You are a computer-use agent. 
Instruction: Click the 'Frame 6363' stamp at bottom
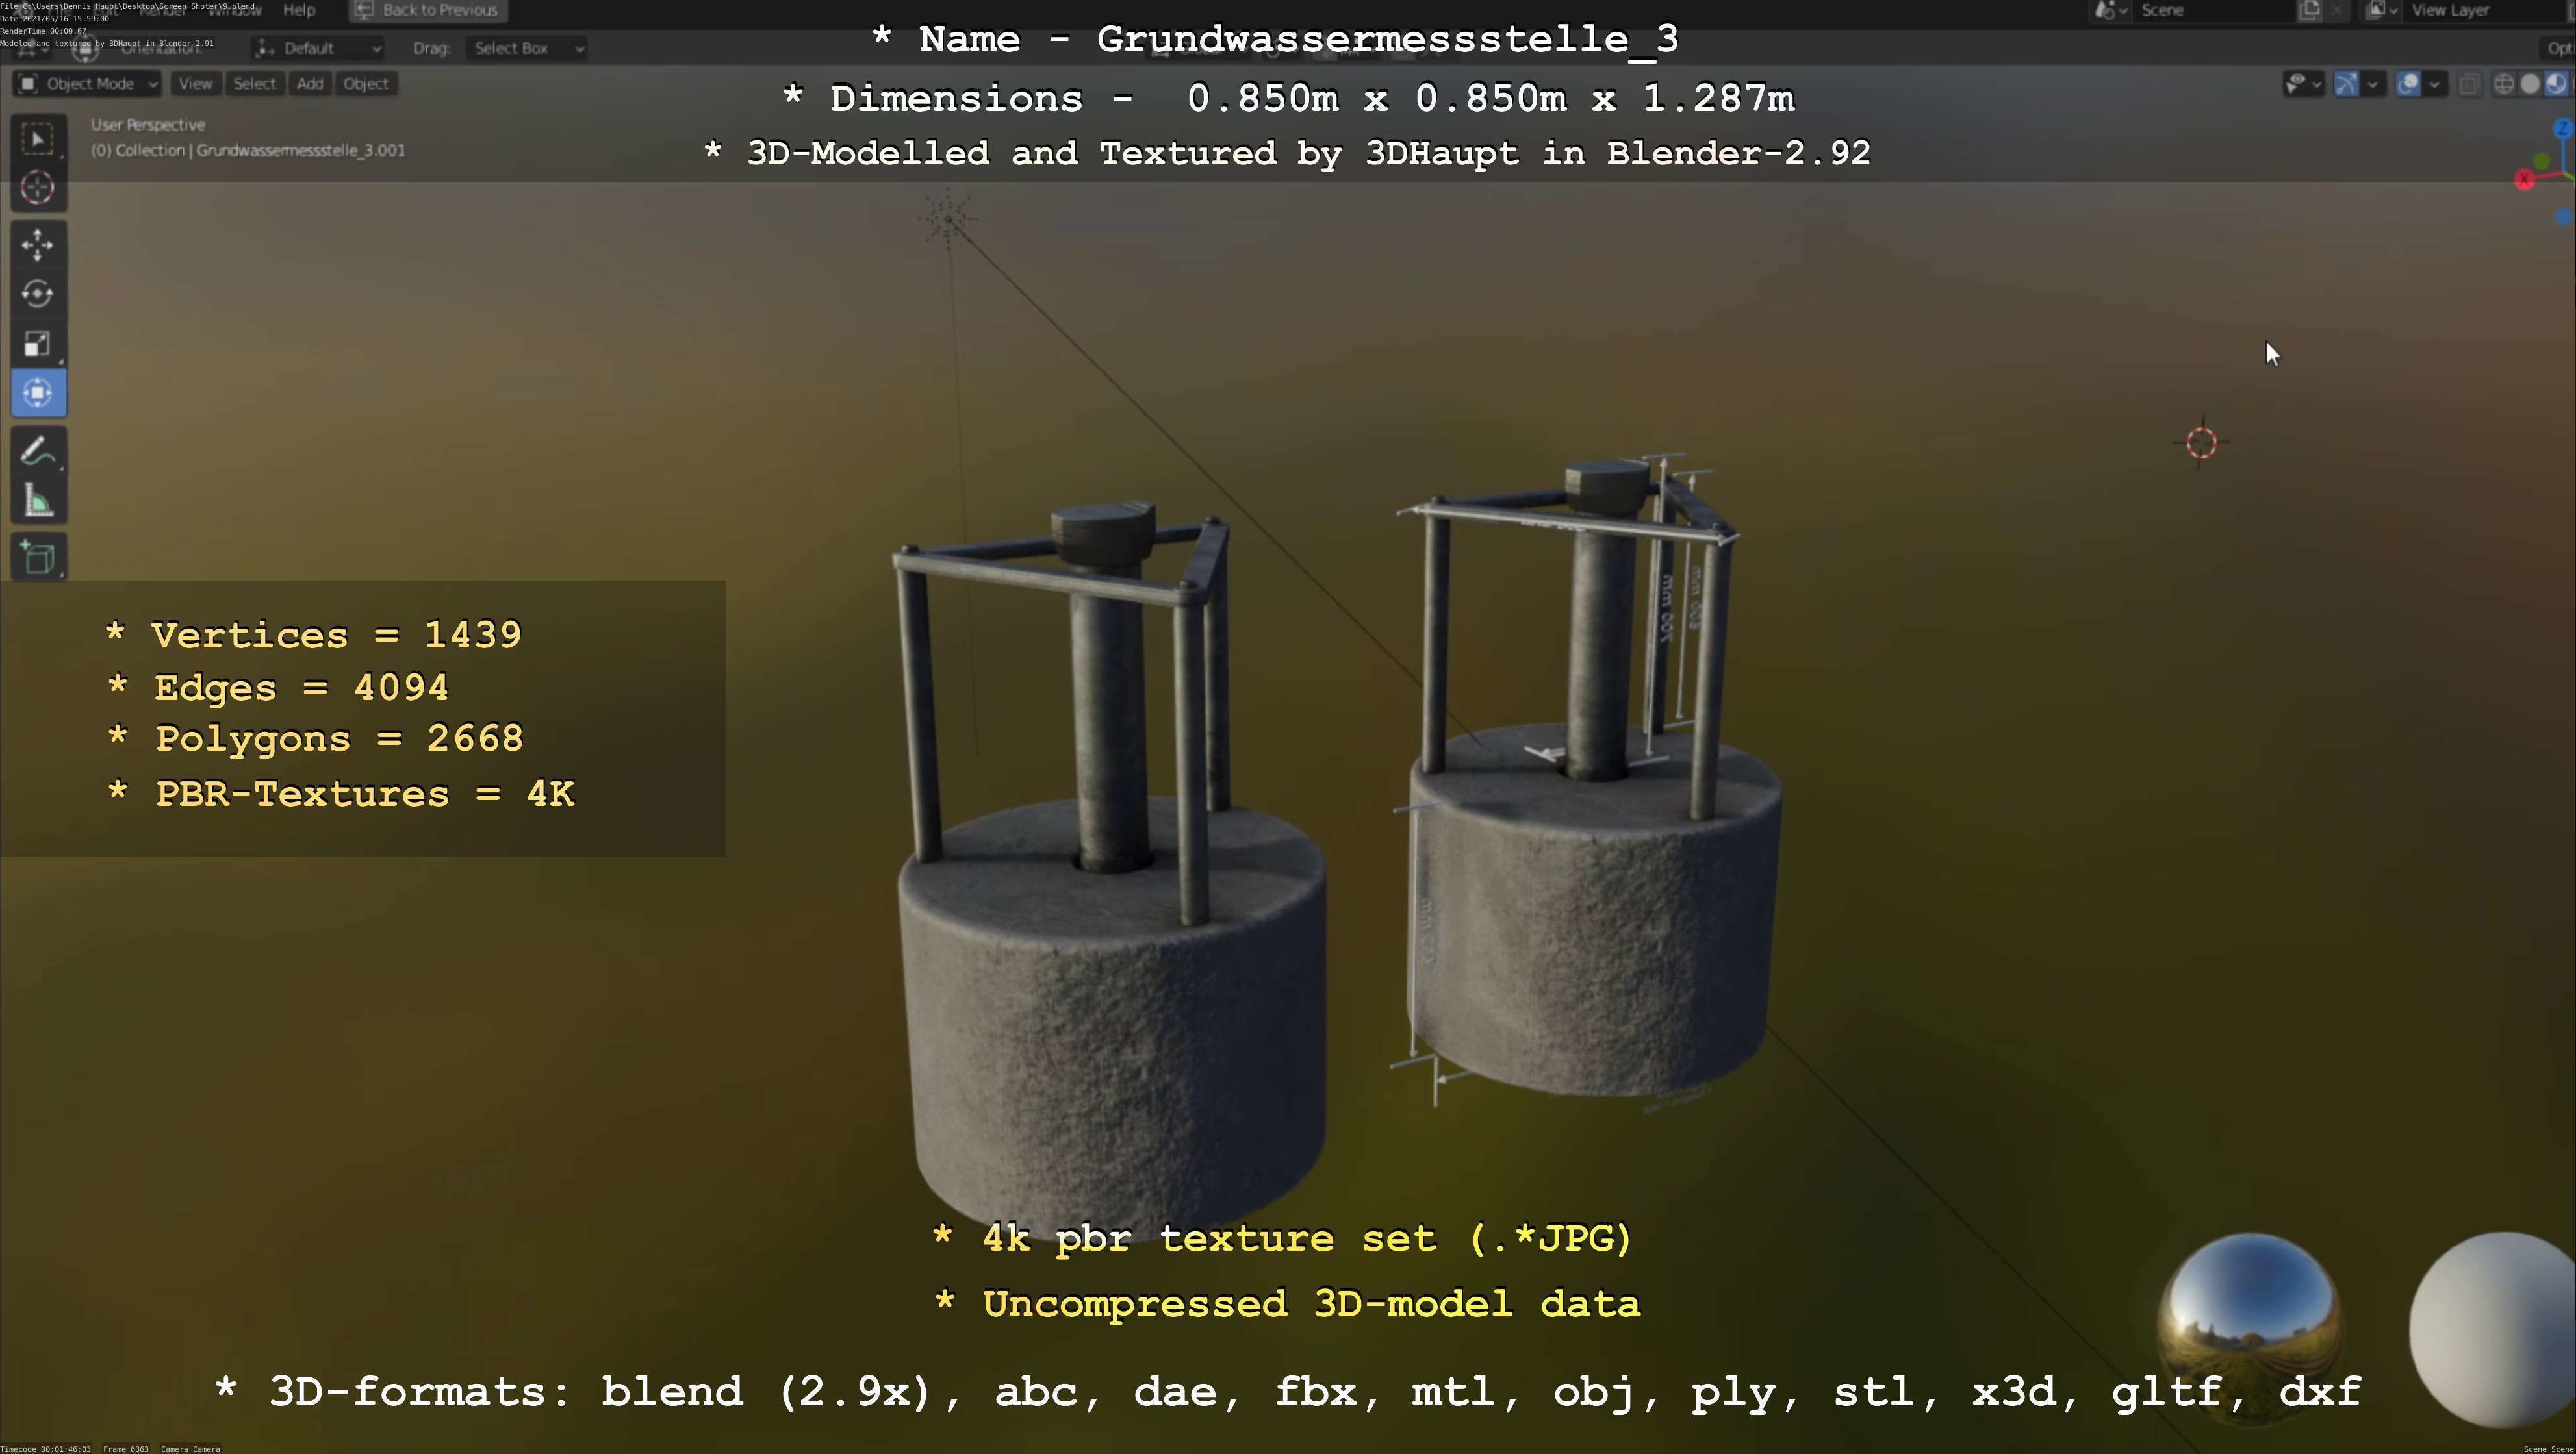click(x=126, y=1448)
